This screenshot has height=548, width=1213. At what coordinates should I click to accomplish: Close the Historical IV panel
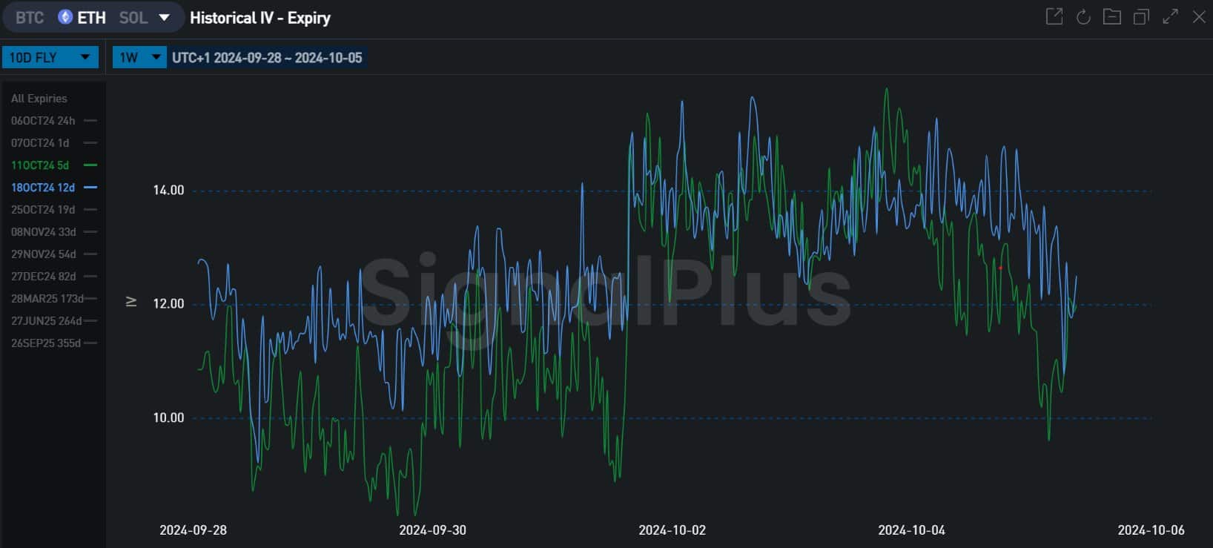pyautogui.click(x=1199, y=17)
